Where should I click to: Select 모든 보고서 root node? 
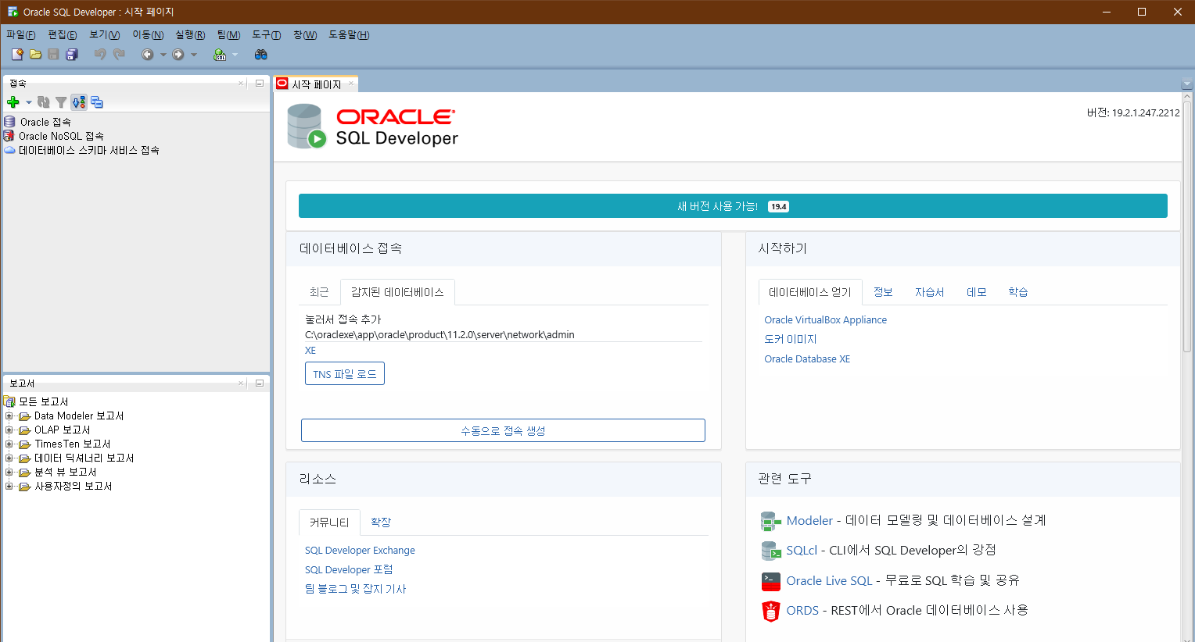44,402
